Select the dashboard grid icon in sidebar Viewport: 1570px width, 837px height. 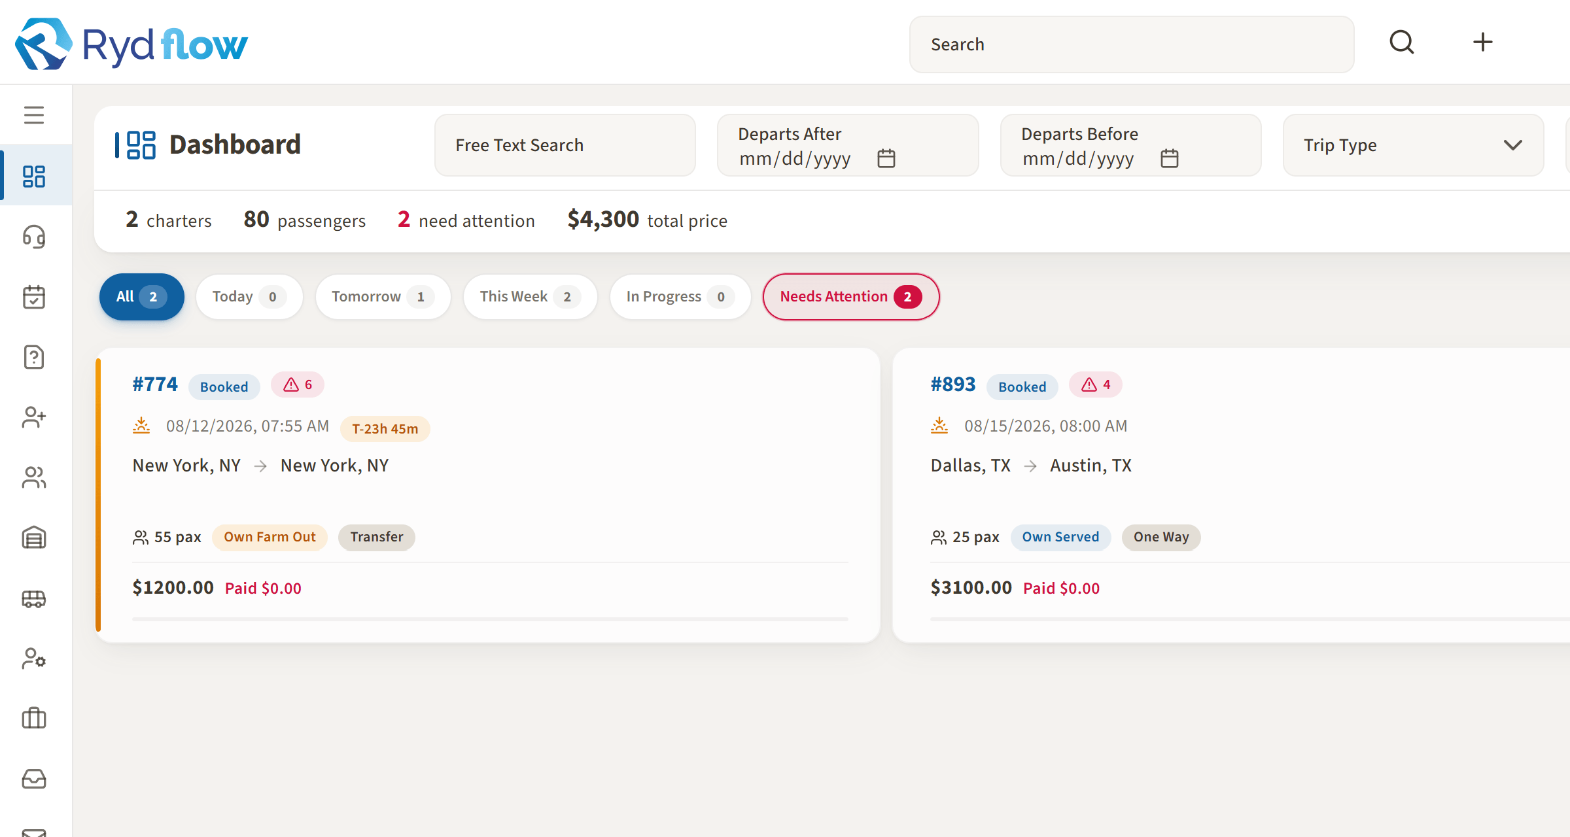click(34, 177)
